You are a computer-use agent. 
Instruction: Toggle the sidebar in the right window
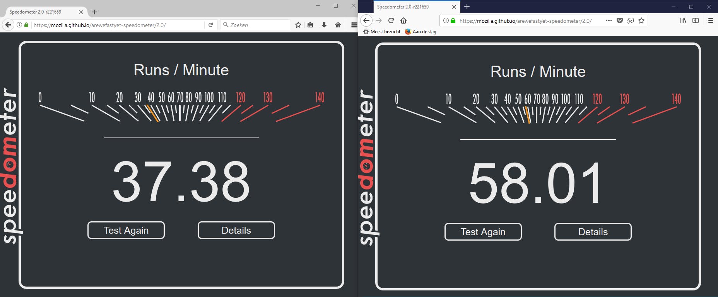pos(696,20)
